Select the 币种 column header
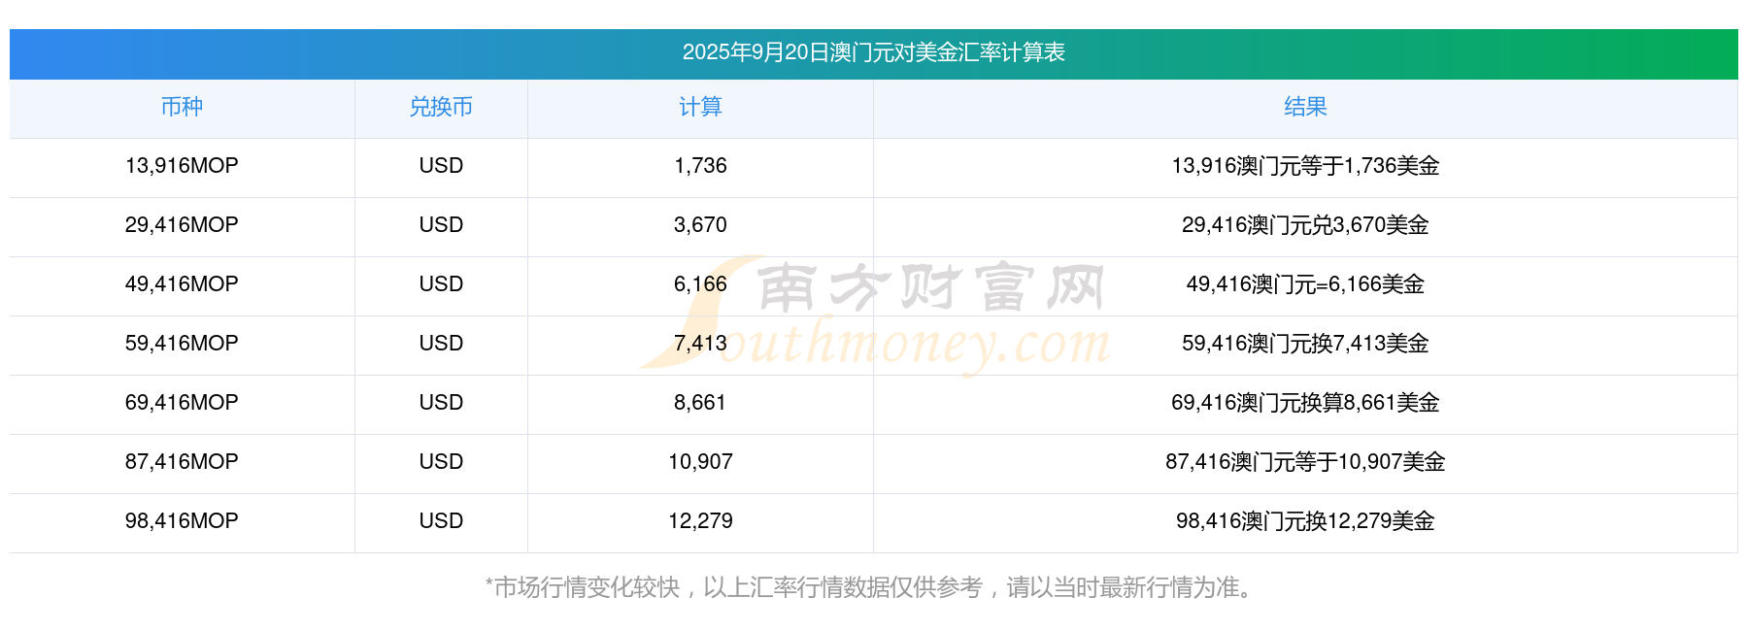Image resolution: width=1748 pixels, height=631 pixels. pyautogui.click(x=182, y=107)
